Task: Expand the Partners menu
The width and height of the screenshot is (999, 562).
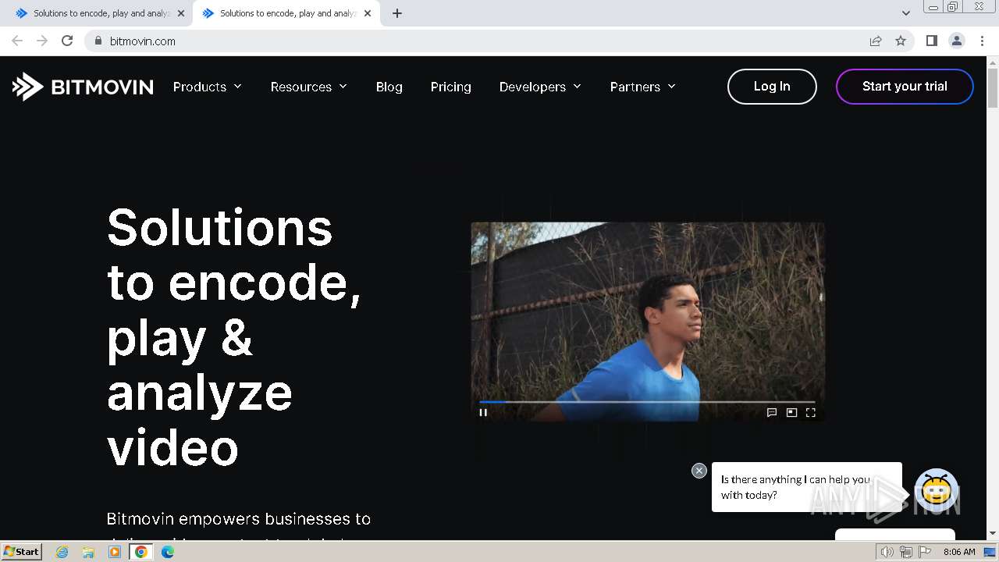Action: (643, 87)
